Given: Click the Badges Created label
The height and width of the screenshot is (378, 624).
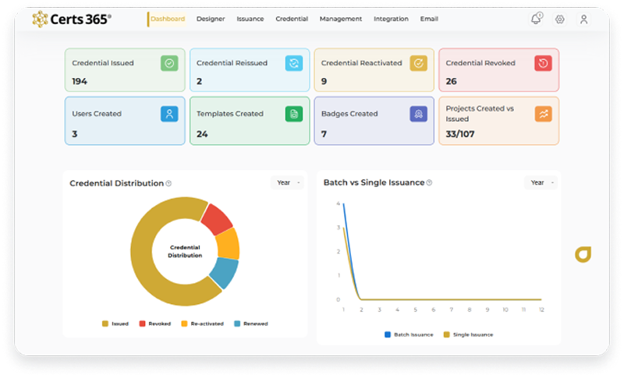Looking at the screenshot, I should pos(349,114).
